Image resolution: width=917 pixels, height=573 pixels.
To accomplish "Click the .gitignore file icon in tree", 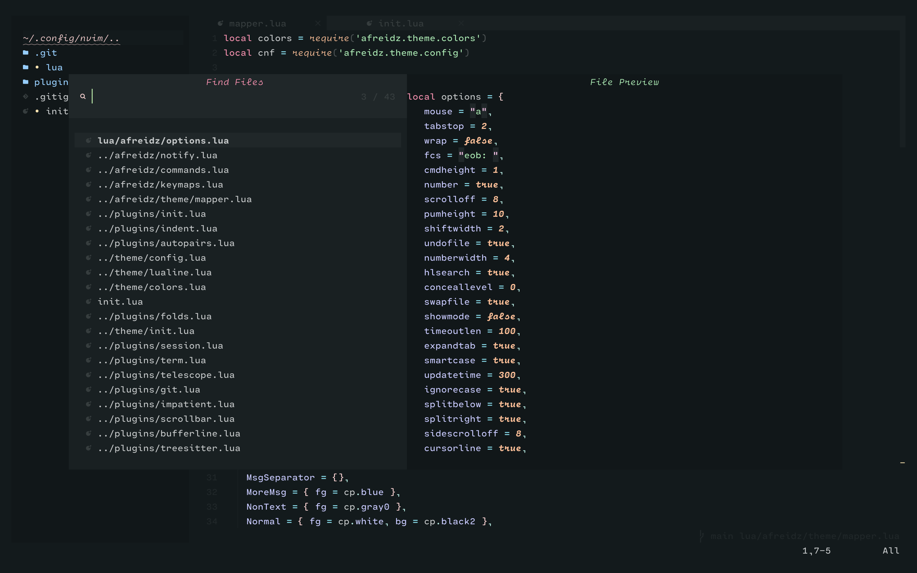I will 25,96.
